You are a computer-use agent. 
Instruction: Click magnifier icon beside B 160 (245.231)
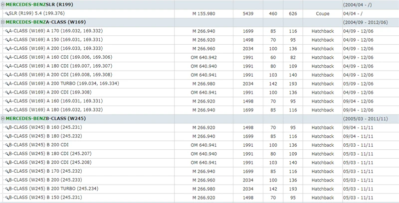pos(7,128)
